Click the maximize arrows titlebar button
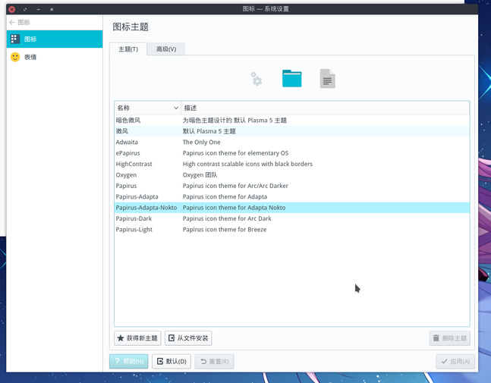 click(x=25, y=9)
